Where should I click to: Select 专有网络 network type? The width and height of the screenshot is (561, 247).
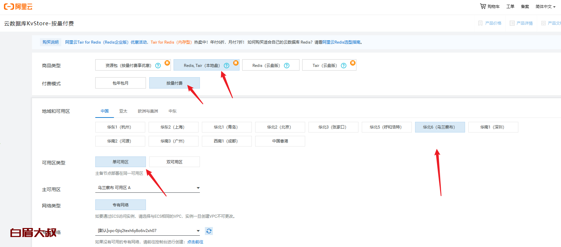[x=121, y=205]
